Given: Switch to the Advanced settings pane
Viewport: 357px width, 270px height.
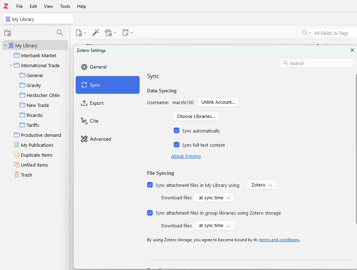Looking at the screenshot, I should [108, 139].
